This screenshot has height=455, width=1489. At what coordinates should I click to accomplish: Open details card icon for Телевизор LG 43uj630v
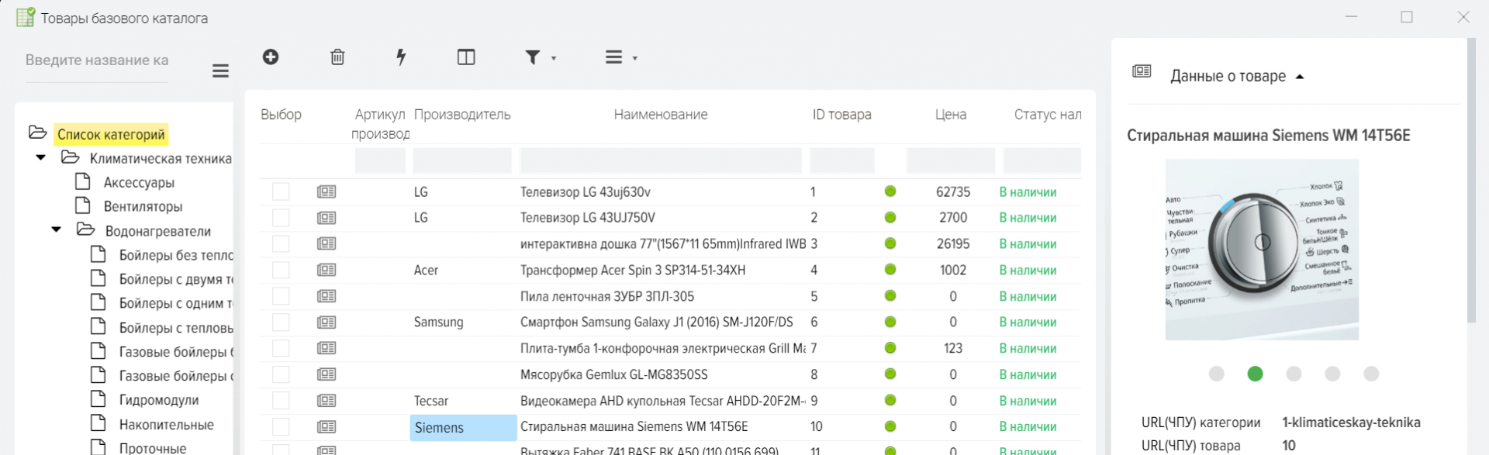(326, 191)
